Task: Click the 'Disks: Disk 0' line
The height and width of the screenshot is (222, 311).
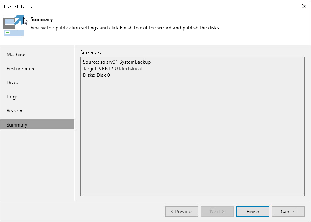Action: (x=97, y=75)
